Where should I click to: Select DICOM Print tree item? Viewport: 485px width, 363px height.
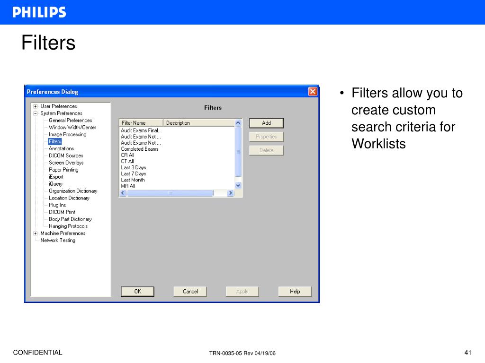coord(62,212)
